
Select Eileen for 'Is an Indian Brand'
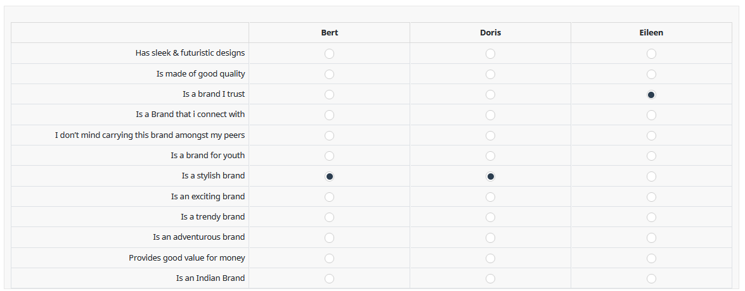pos(651,278)
